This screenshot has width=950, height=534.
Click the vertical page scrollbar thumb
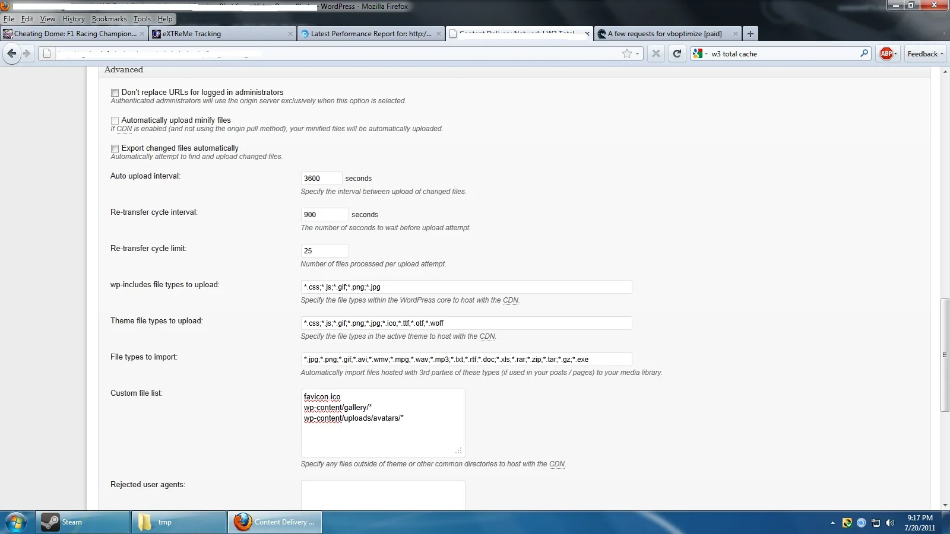point(945,355)
